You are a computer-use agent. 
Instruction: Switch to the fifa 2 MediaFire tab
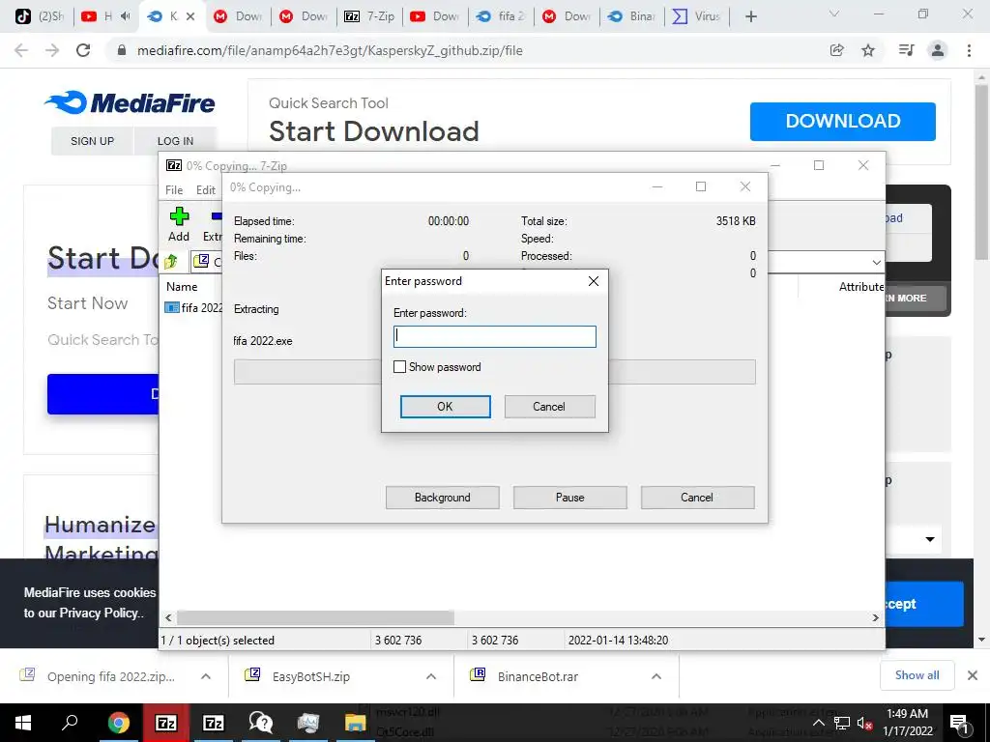tap(501, 16)
